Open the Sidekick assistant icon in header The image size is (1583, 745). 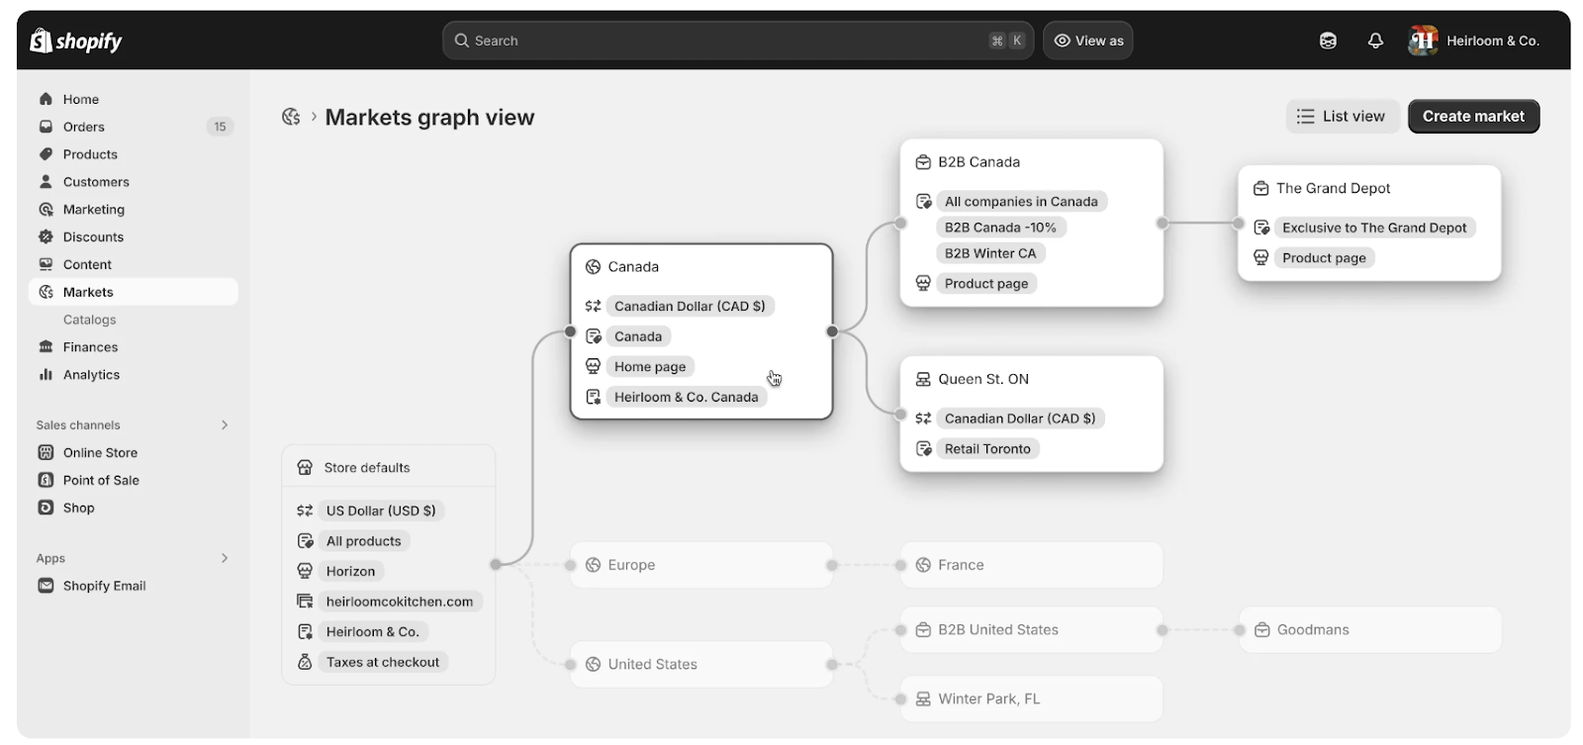pos(1328,41)
